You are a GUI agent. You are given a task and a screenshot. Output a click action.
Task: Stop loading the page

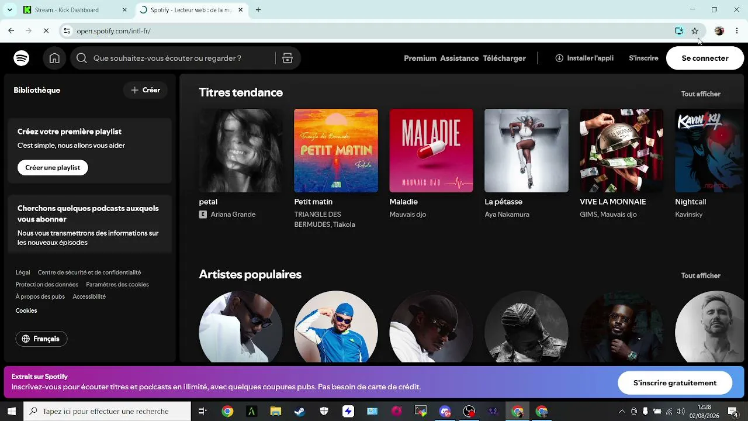[46, 31]
